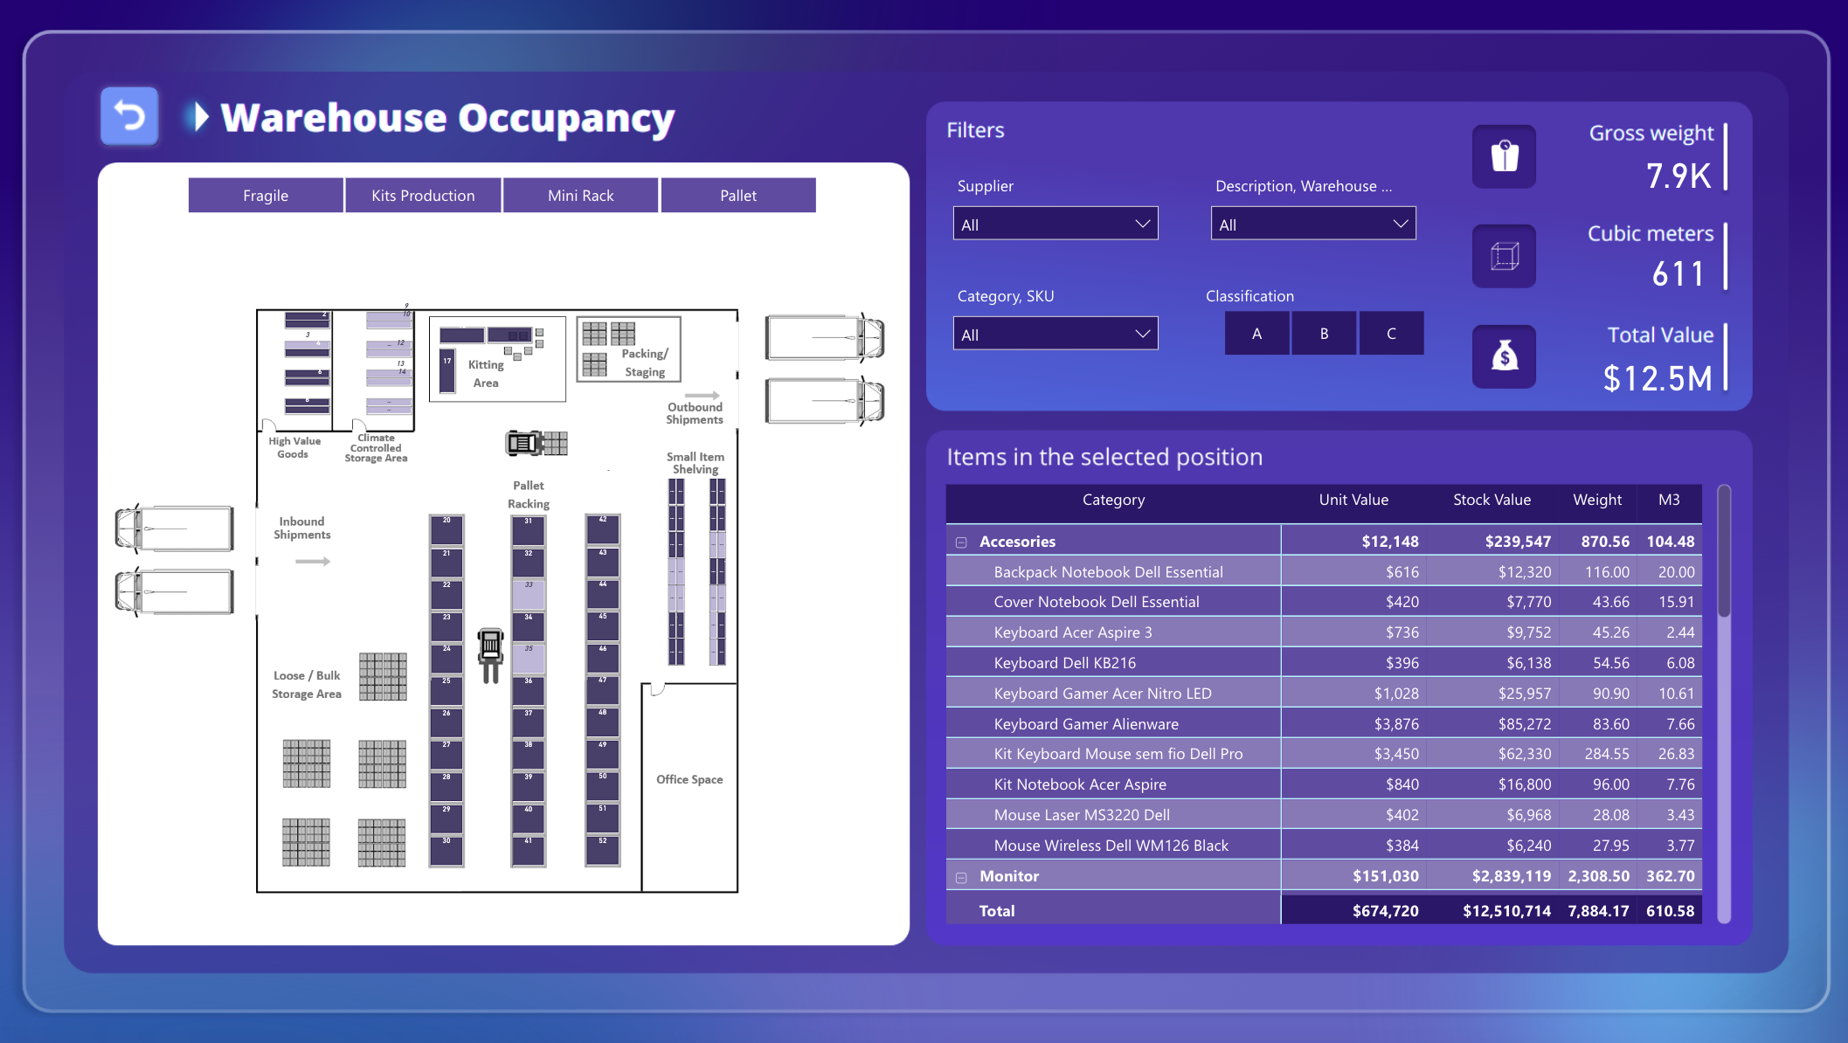The image size is (1848, 1043).
Task: Toggle classification B filter
Action: click(x=1324, y=334)
